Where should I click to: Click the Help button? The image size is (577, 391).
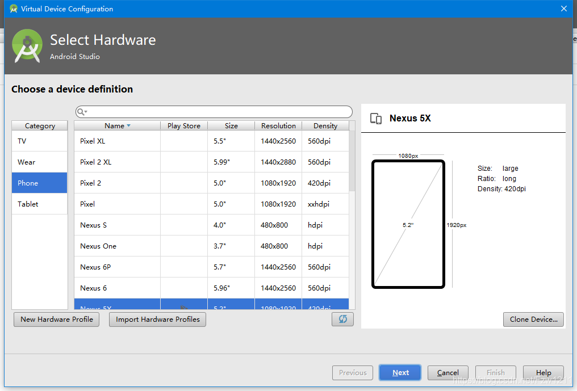coord(543,373)
